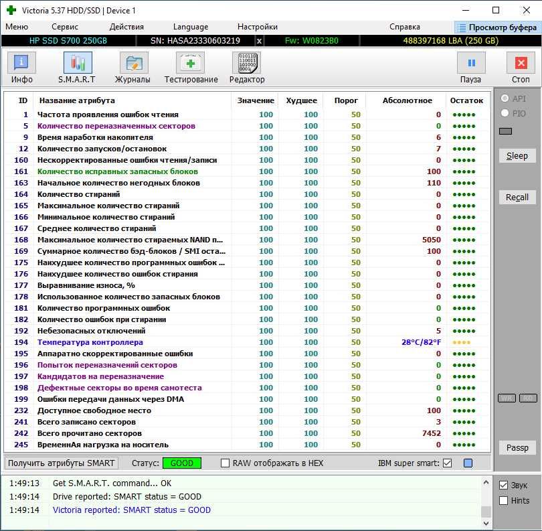Select row Ошибки передачи данных через DMA

(248, 399)
